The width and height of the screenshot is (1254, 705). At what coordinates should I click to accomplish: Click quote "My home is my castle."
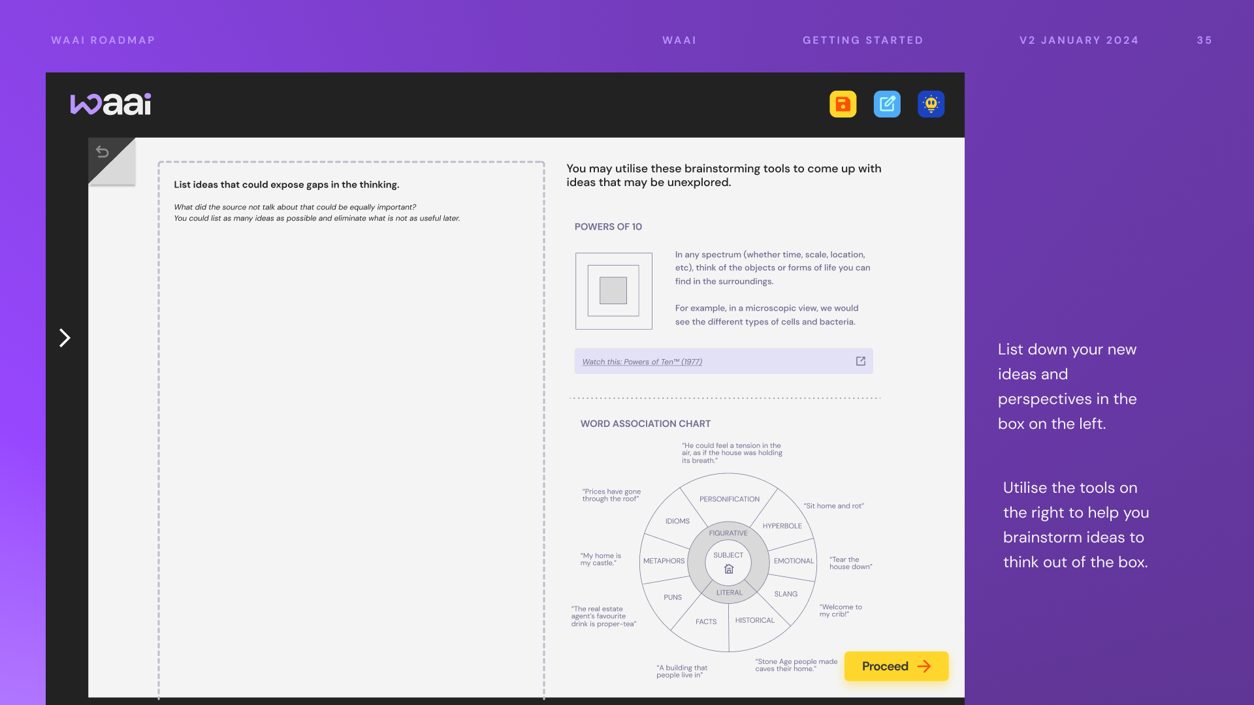(601, 560)
